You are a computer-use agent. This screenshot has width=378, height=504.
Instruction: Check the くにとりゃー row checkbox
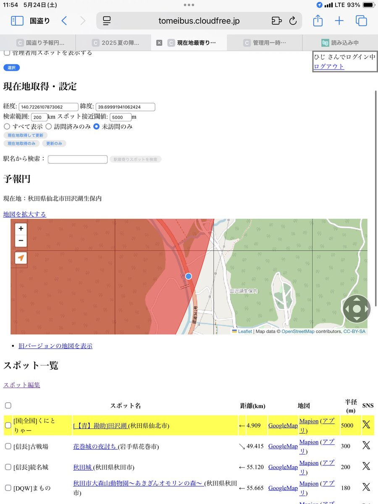click(x=8, y=425)
